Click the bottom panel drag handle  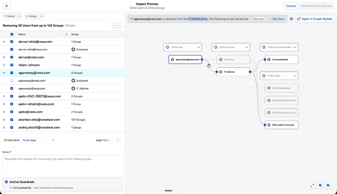point(168,191)
